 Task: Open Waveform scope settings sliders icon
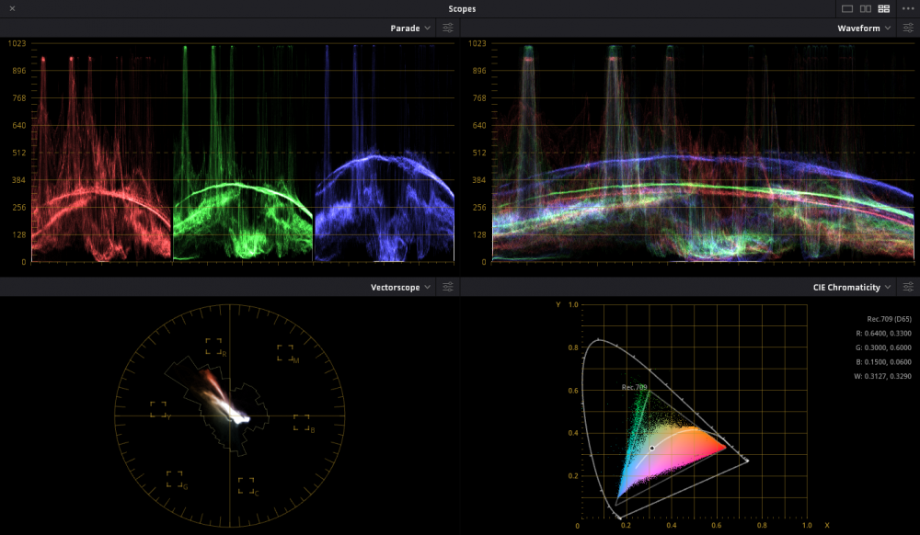click(x=908, y=28)
